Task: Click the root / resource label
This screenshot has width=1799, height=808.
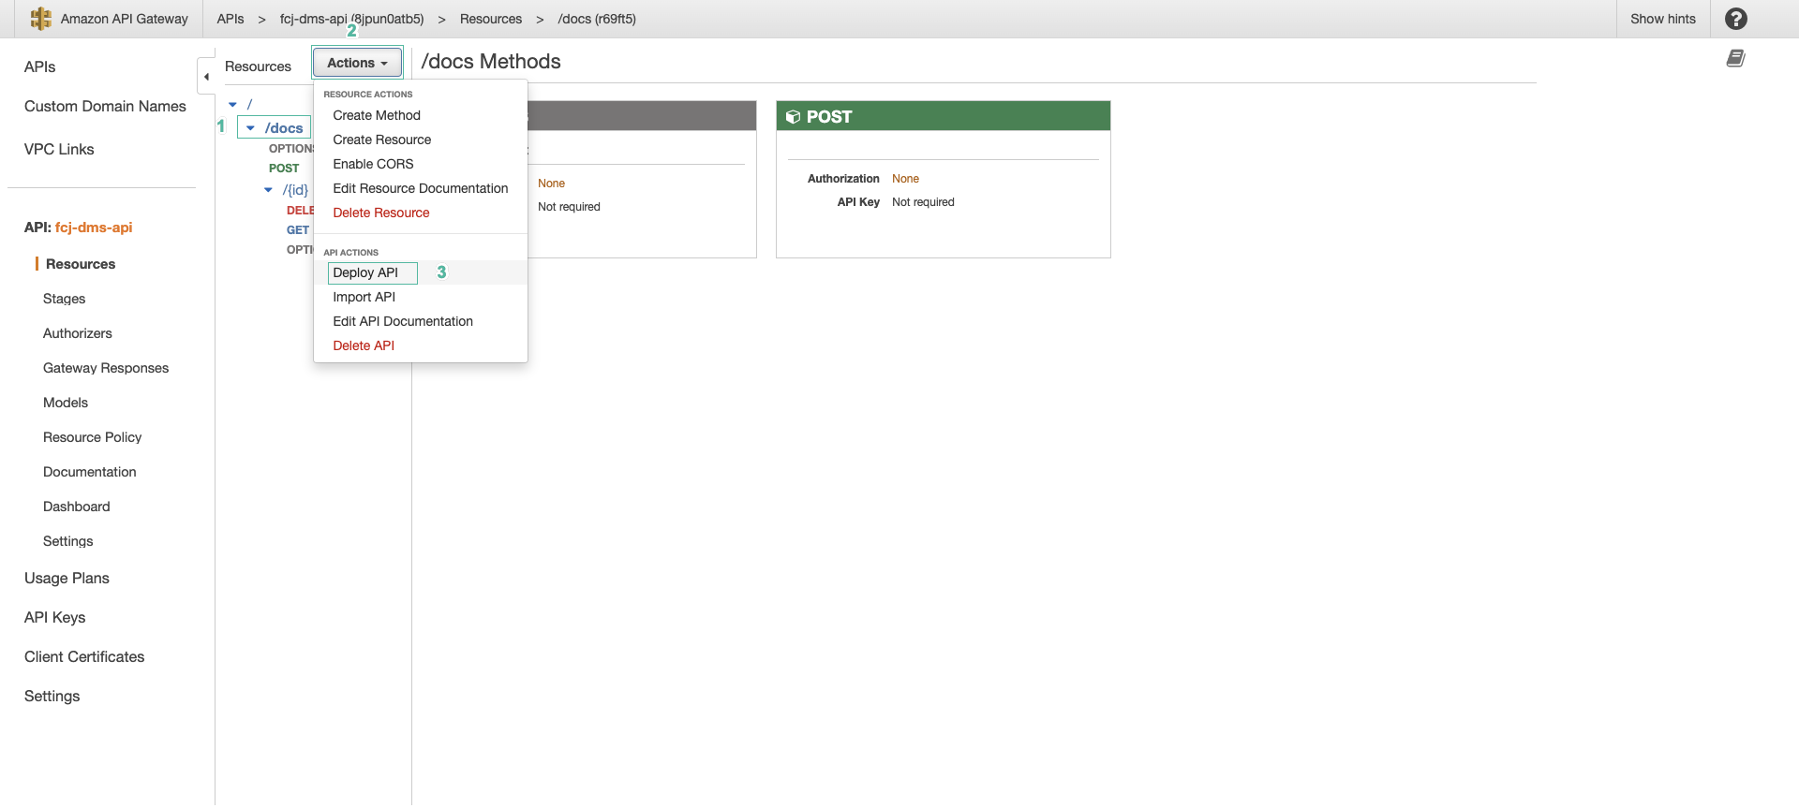Action: (249, 105)
